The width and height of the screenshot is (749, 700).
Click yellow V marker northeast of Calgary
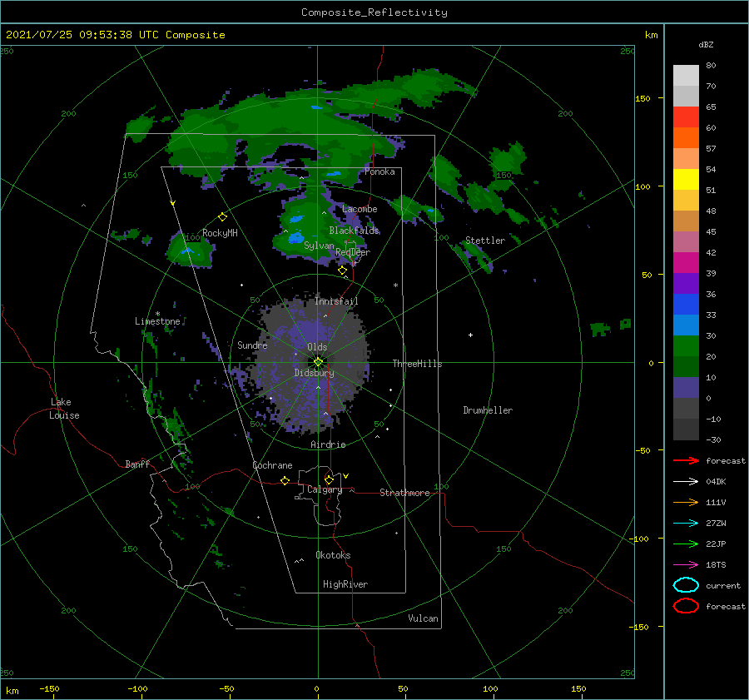pos(346,476)
